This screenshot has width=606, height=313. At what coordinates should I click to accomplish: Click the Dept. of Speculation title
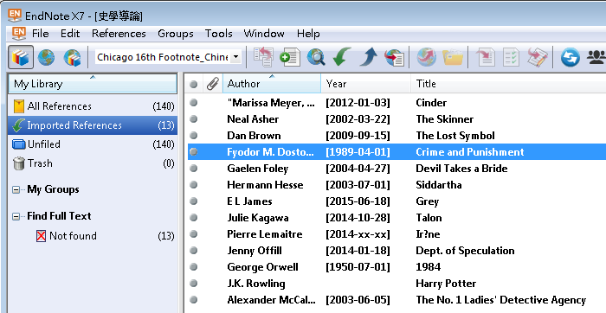tap(465, 251)
